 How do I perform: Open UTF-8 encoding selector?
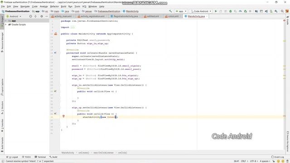pyautogui.click(x=254, y=161)
